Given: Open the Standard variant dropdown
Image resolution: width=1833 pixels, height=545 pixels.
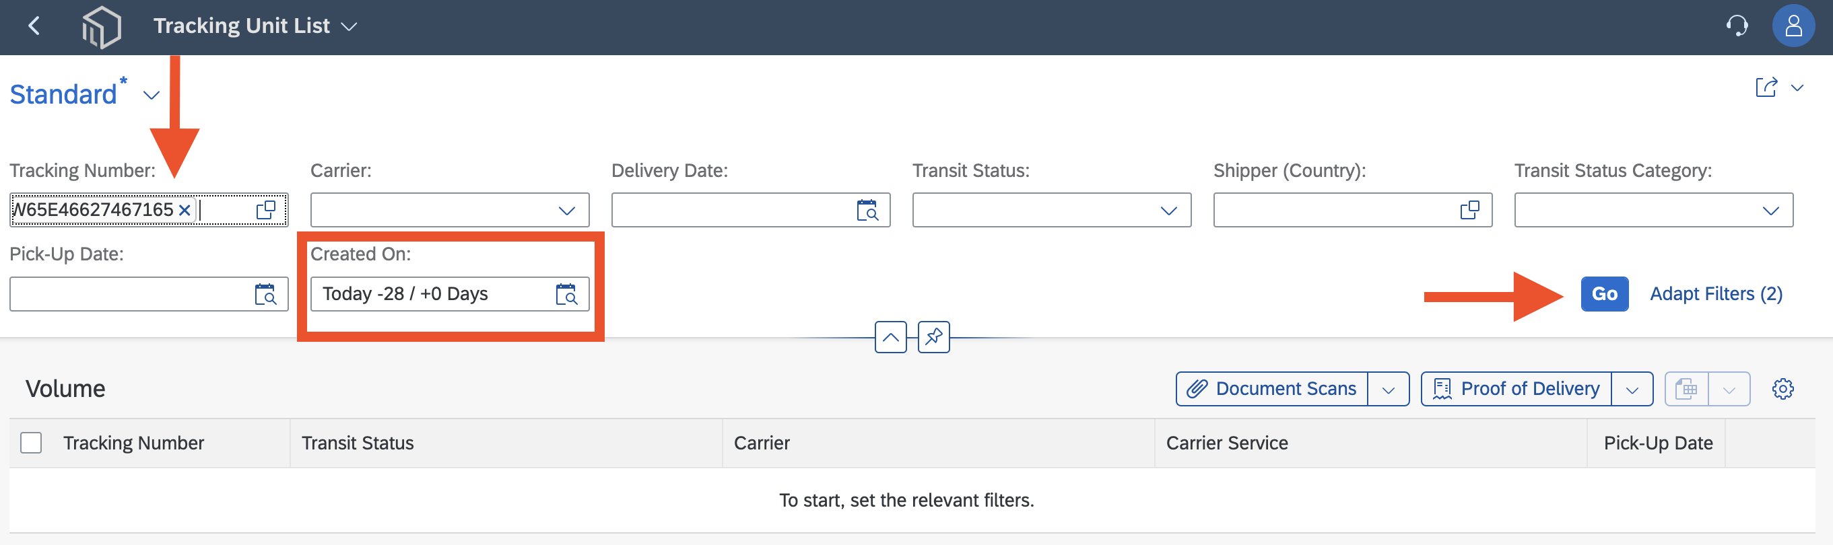Looking at the screenshot, I should tap(152, 96).
